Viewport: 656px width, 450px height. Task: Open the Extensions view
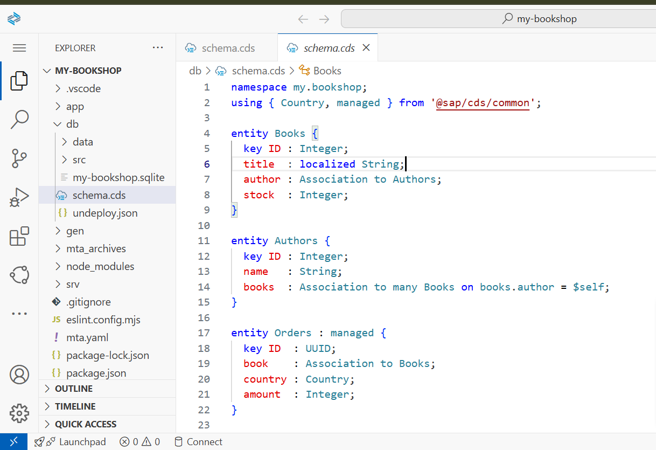coord(19,236)
